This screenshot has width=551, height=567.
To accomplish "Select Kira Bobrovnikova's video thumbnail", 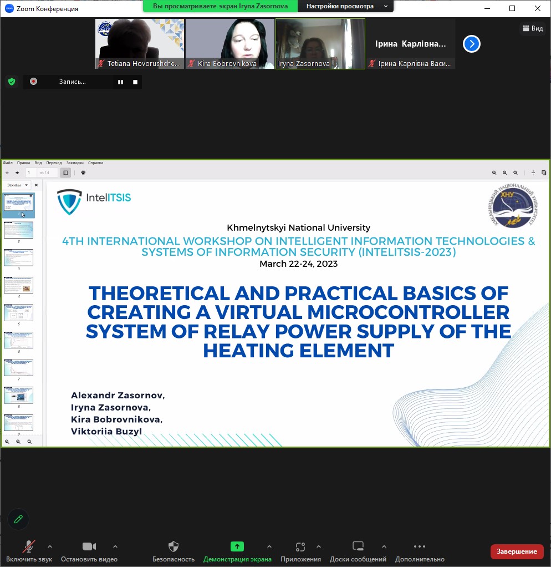I will tap(230, 43).
